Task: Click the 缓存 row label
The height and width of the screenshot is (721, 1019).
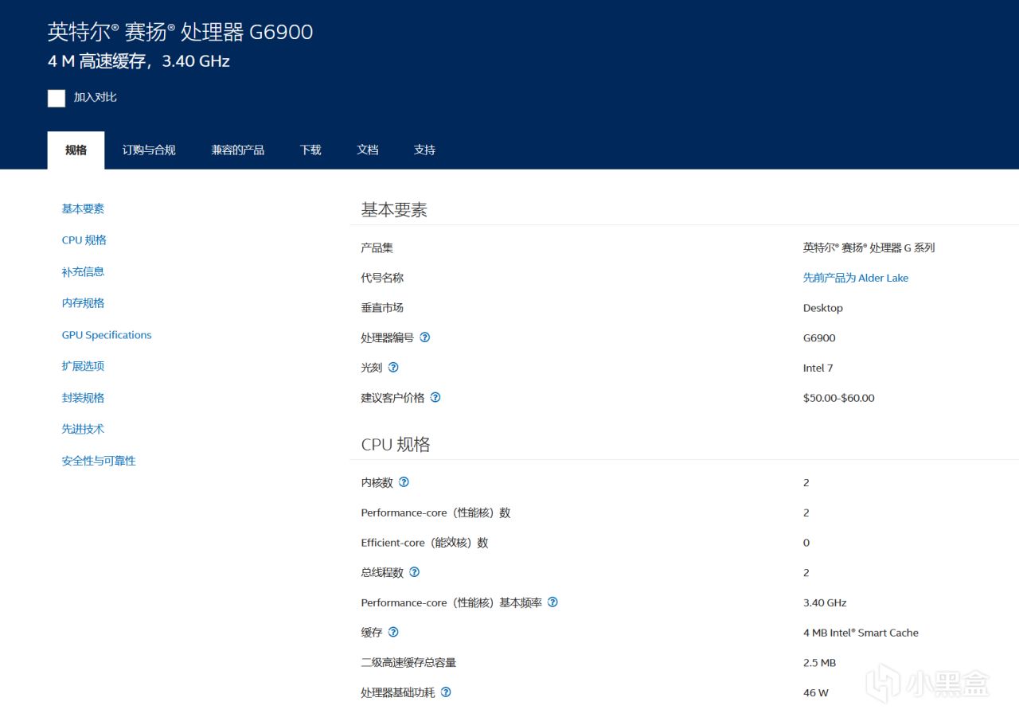Action: (372, 633)
